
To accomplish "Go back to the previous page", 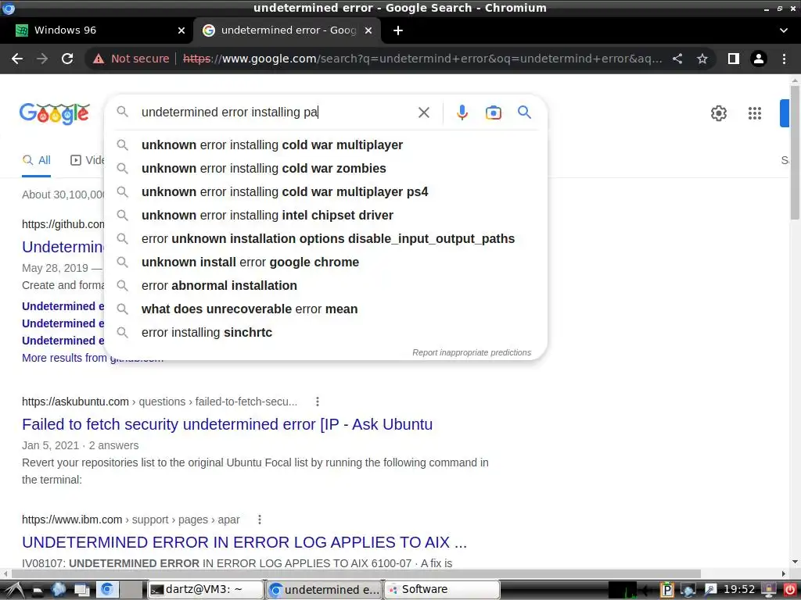I will click(17, 59).
